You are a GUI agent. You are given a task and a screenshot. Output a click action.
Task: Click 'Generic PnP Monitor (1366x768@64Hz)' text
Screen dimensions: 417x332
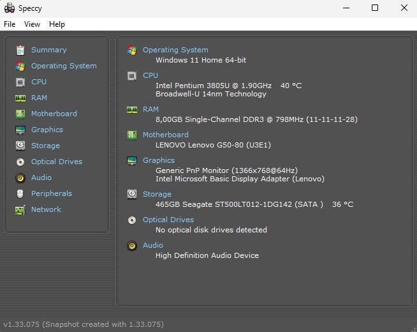point(226,170)
